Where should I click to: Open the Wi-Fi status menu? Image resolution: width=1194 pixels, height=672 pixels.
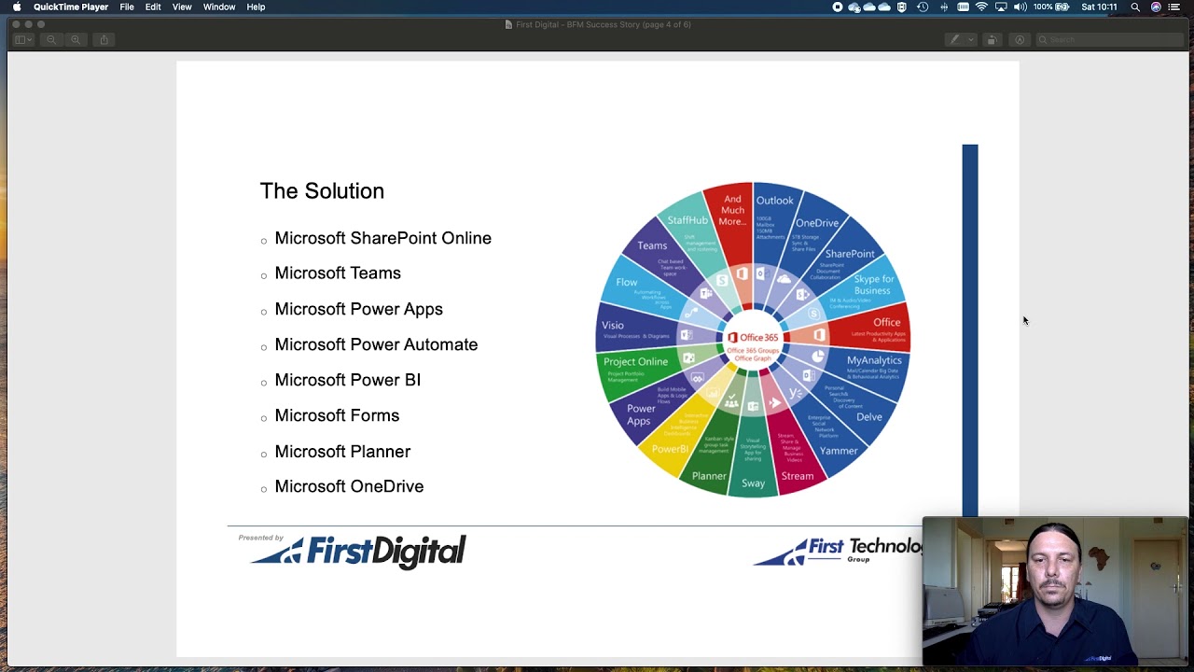tap(981, 7)
